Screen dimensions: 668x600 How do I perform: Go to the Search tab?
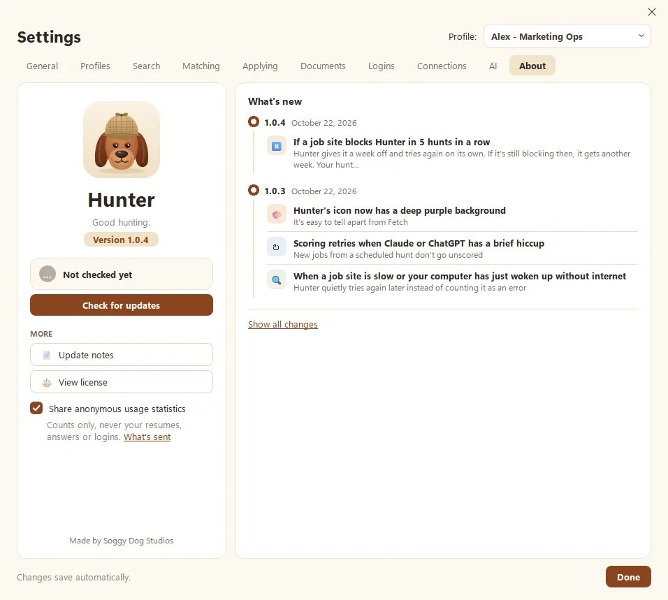click(146, 66)
